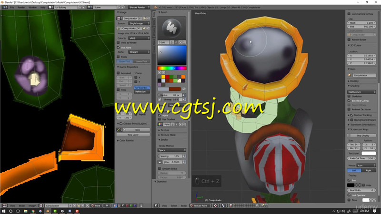Click the open-file folder icon beside the Conquistador image name
381x214 pixels.
144,18
